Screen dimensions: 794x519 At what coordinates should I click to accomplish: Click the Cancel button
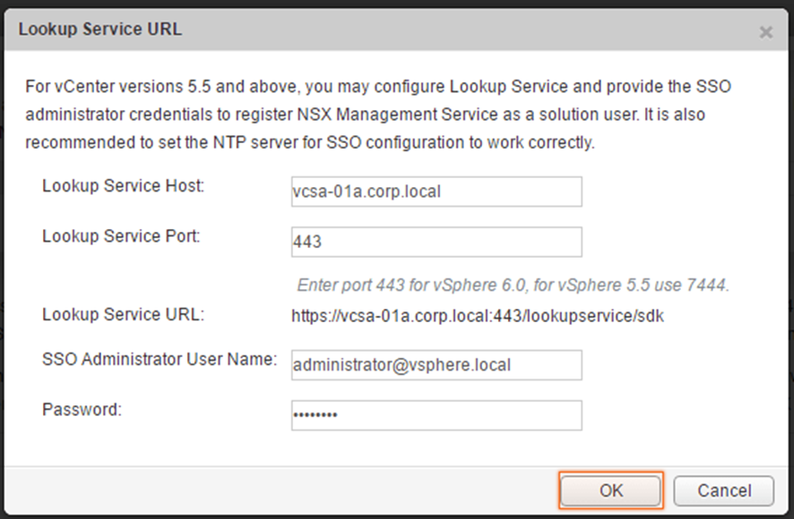pyautogui.click(x=723, y=490)
